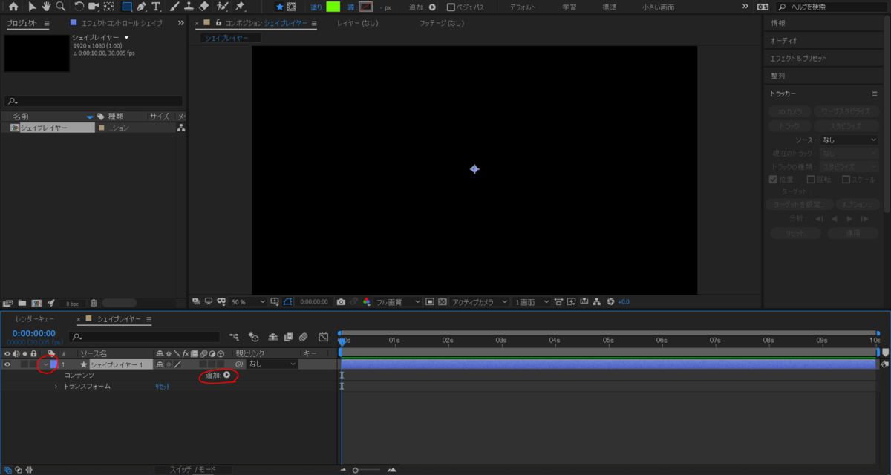Screen dimensions: 891x475
Task: Select the Clone Stamp tool
Action: (189, 7)
